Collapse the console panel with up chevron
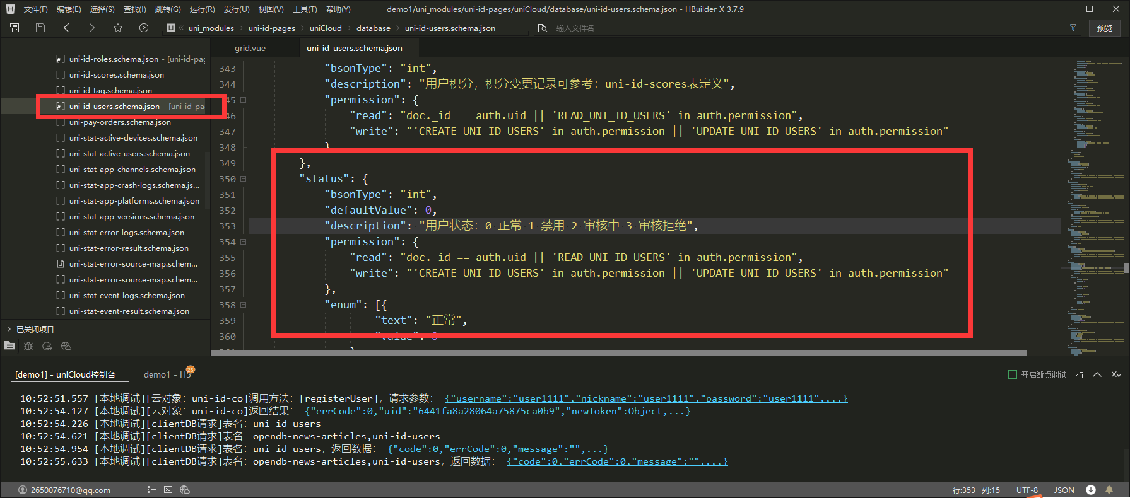The width and height of the screenshot is (1130, 498). point(1097,374)
